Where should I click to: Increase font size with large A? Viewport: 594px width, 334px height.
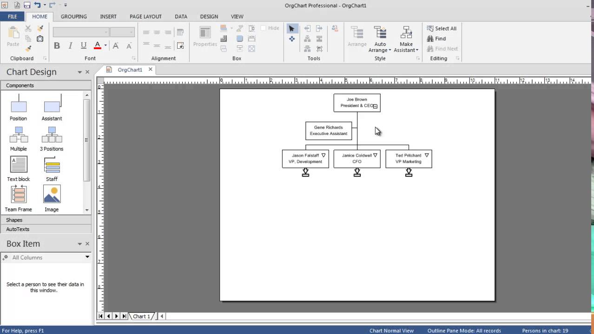point(116,45)
